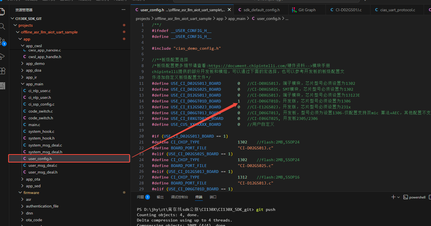Image resolution: width=431 pixels, height=226 pixels.
Task: Collapse the app_main folder
Action: 34,84
